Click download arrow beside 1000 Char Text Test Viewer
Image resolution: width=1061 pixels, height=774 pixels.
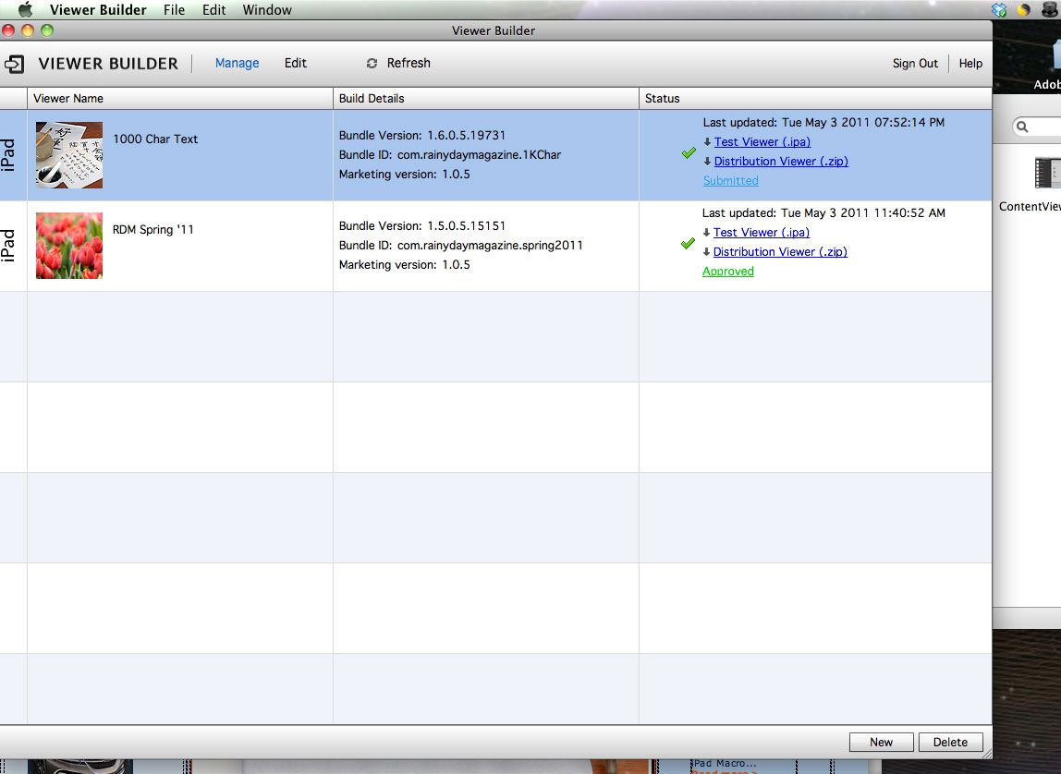[x=707, y=142]
